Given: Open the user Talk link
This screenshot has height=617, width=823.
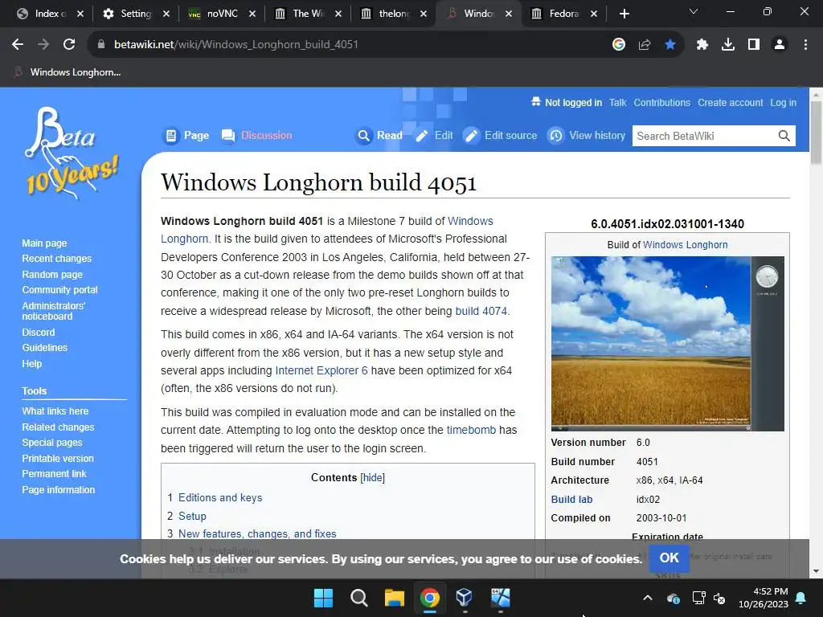Looking at the screenshot, I should (x=618, y=103).
